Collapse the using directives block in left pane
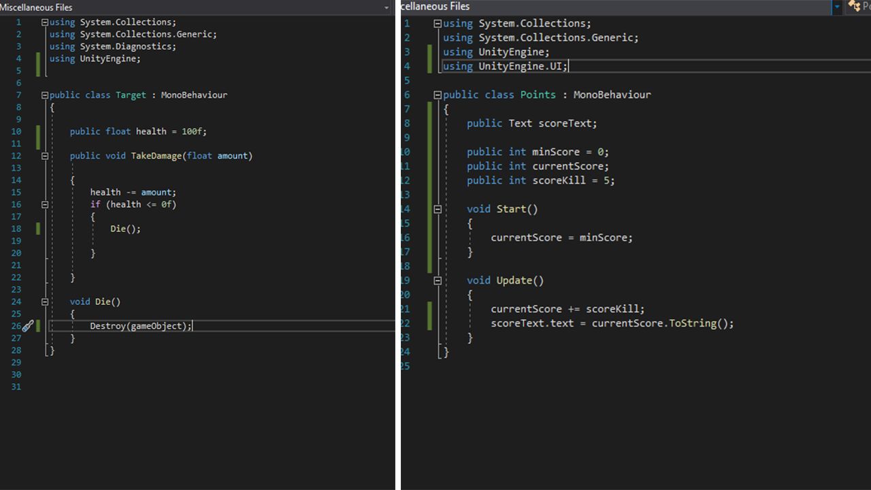This screenshot has width=871, height=490. 44,21
